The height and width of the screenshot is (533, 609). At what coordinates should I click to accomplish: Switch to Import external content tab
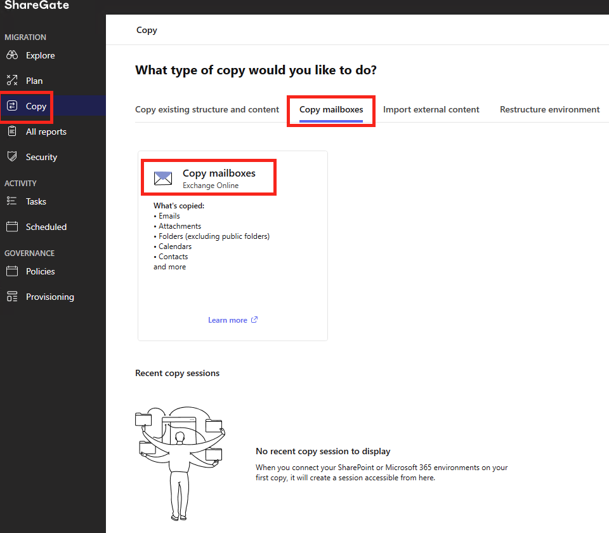(x=431, y=109)
